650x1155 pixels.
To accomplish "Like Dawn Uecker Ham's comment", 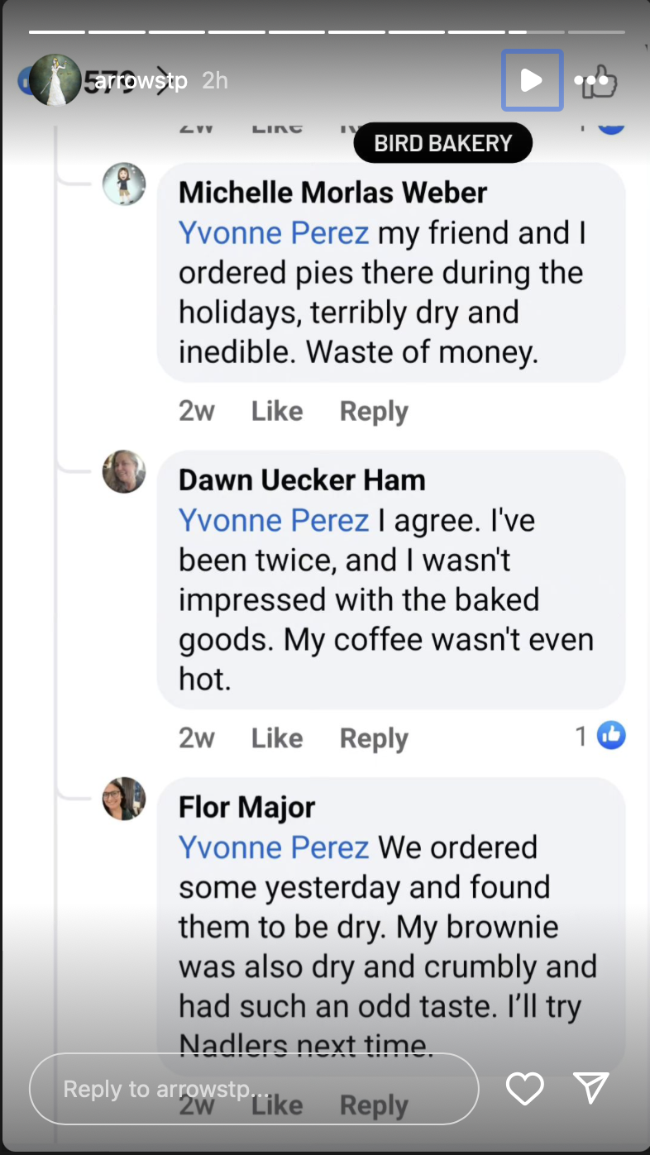I will [x=277, y=738].
